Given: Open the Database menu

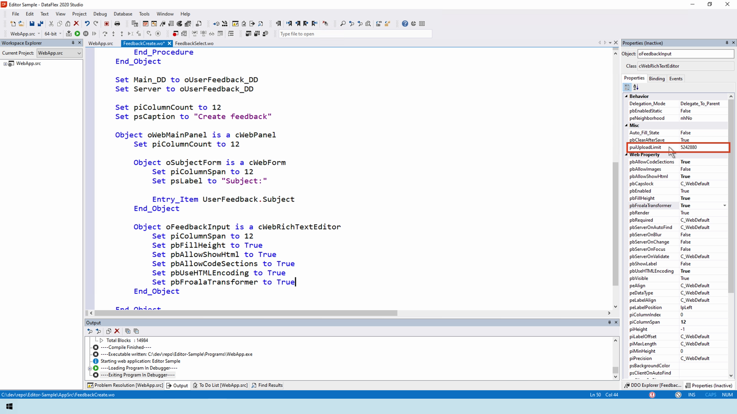Looking at the screenshot, I should pyautogui.click(x=123, y=14).
